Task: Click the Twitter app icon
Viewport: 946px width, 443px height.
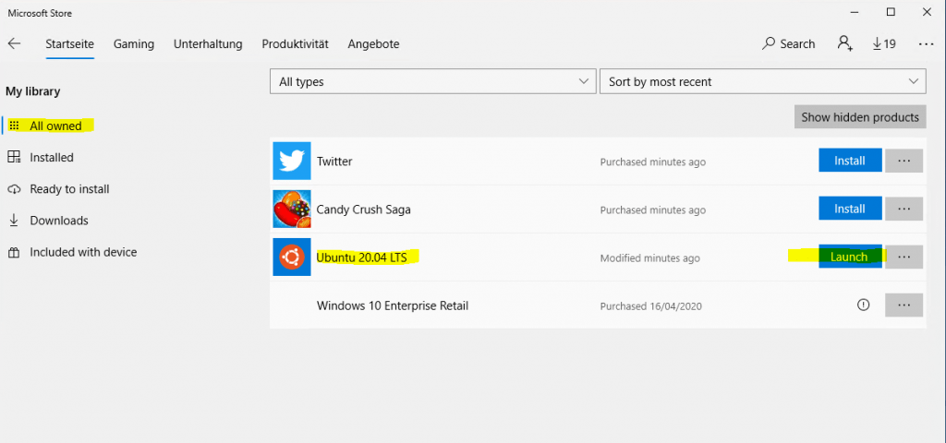Action: click(291, 161)
